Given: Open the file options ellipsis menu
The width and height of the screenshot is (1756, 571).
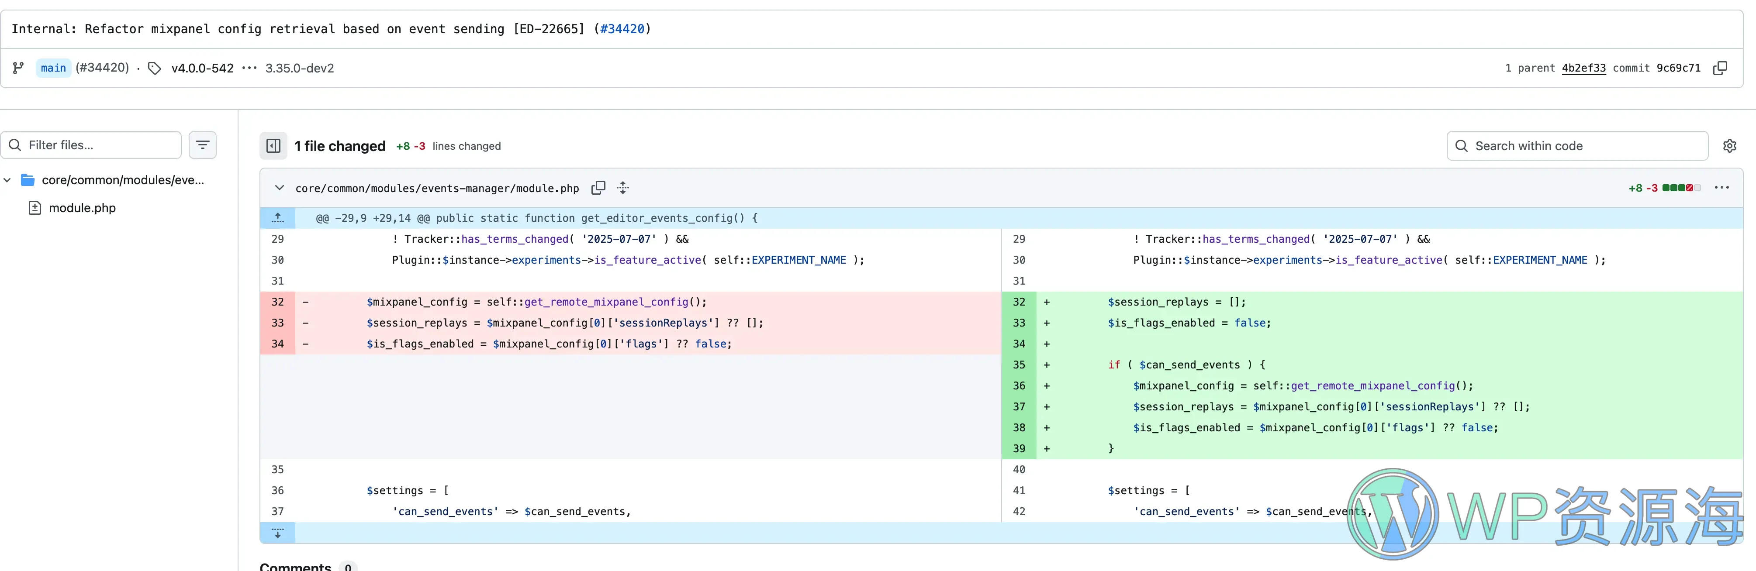Looking at the screenshot, I should [1721, 188].
